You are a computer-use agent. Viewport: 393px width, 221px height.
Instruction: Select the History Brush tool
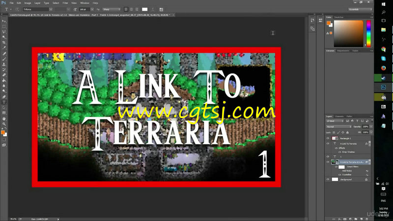(4, 70)
